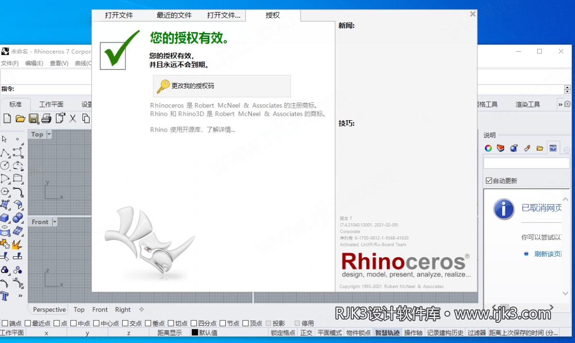Select the Polyline tool
Screen dimensions: 575x343
[5, 153]
